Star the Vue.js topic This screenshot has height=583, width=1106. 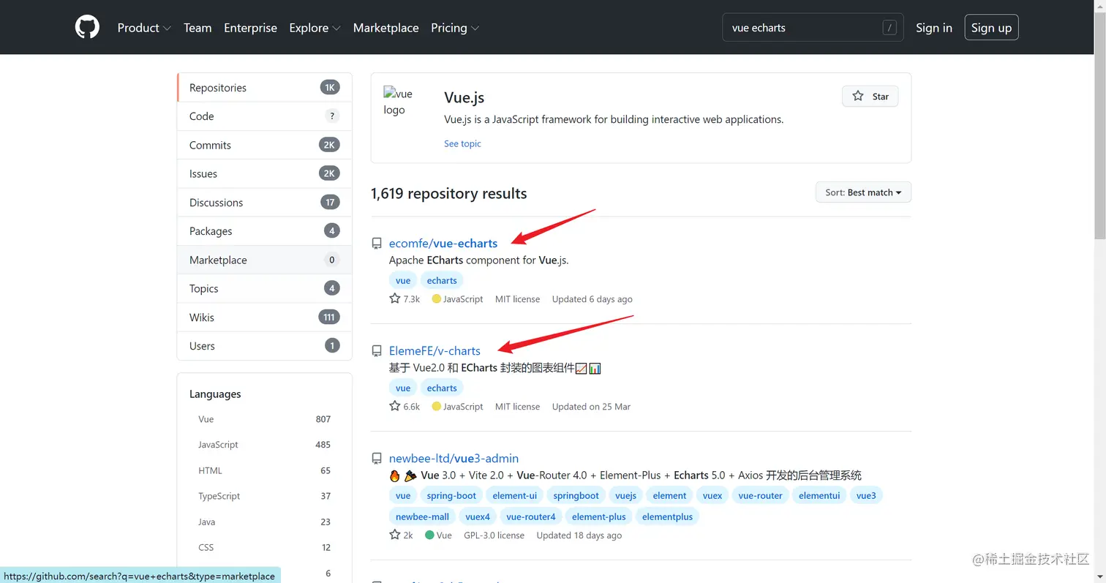coord(870,97)
